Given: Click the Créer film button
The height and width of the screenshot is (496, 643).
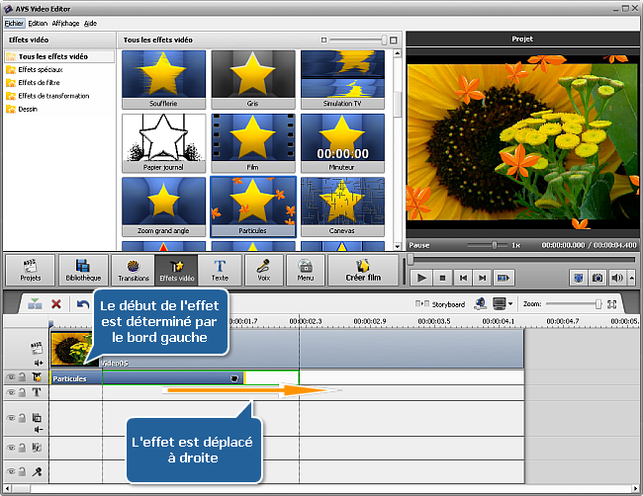Looking at the screenshot, I should [361, 271].
